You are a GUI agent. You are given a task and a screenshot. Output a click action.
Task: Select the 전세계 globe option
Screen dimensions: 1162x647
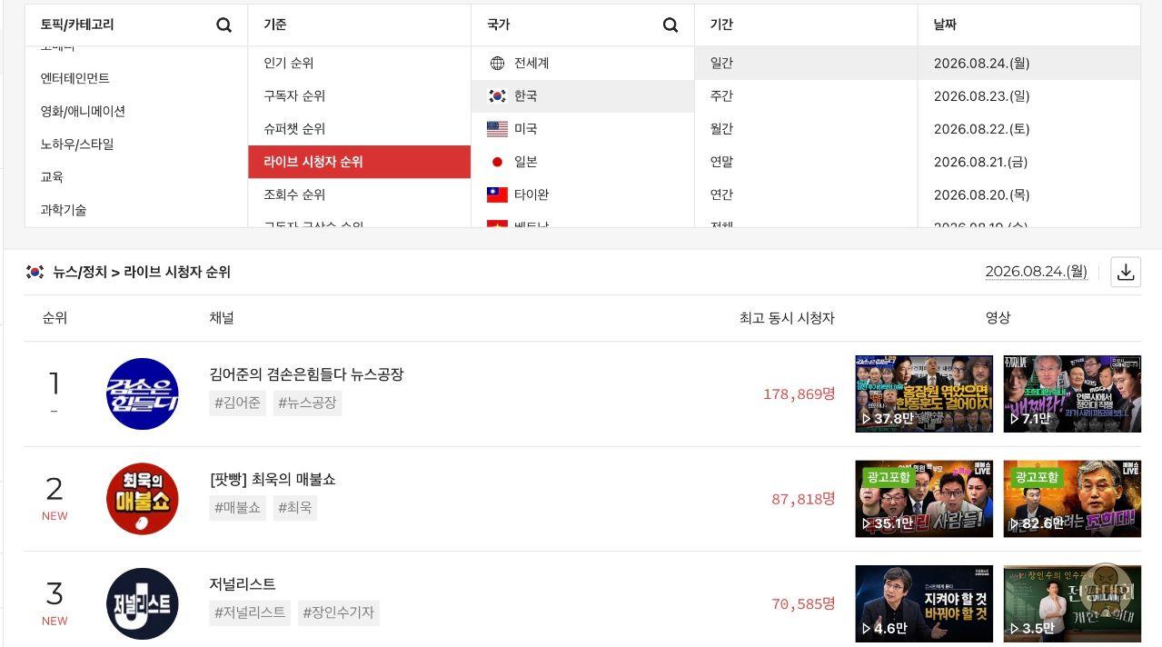coord(582,63)
